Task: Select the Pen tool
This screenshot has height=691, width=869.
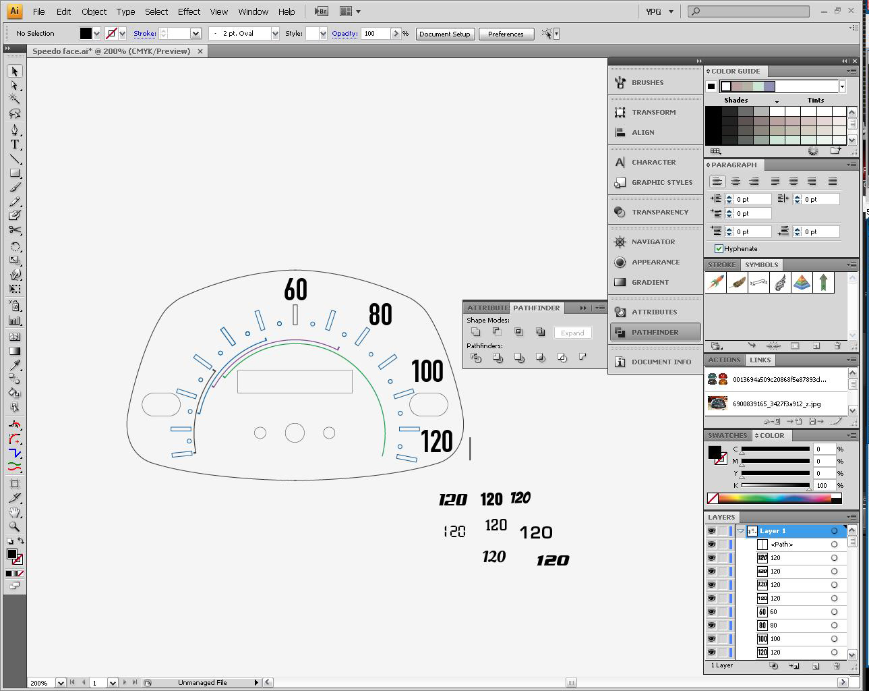Action: pos(14,130)
